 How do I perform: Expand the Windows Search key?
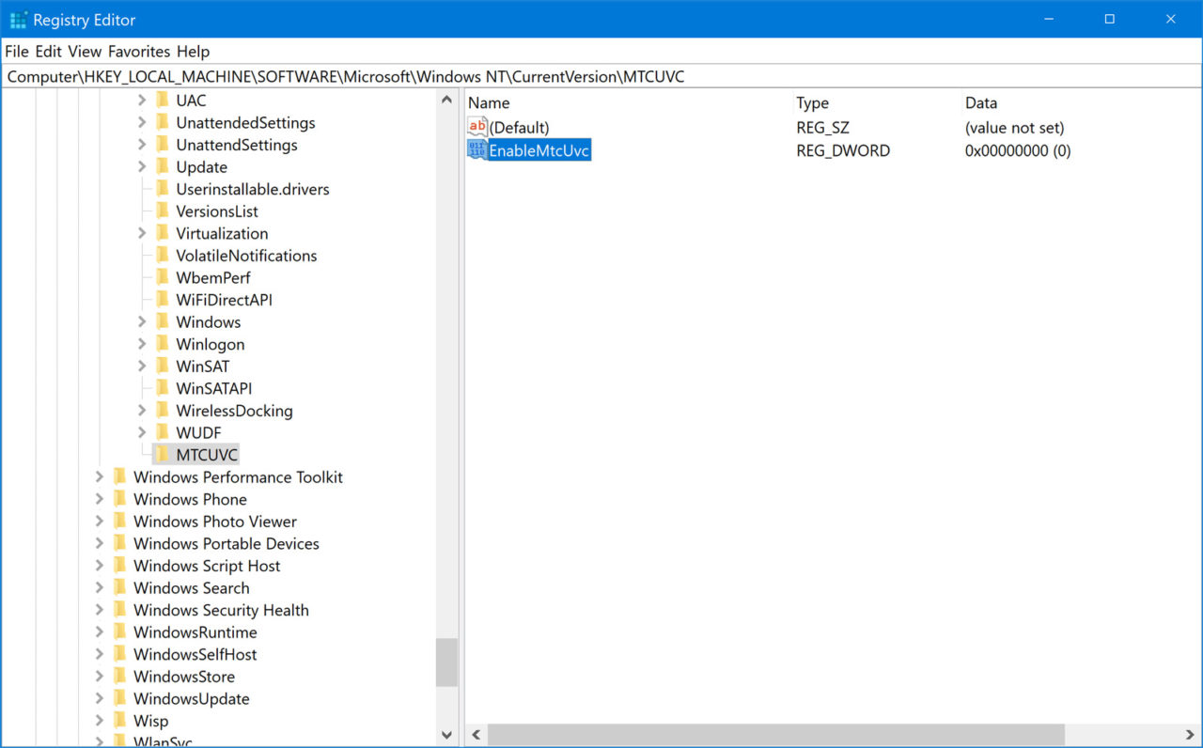click(100, 588)
